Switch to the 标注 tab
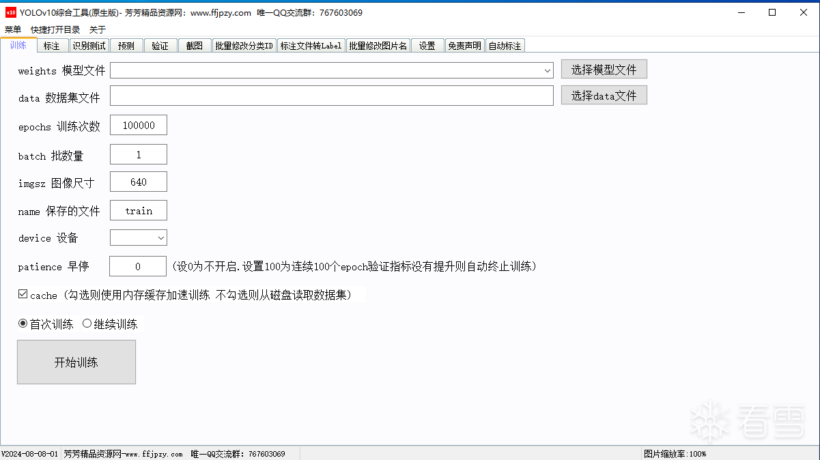The image size is (820, 460). 52,46
